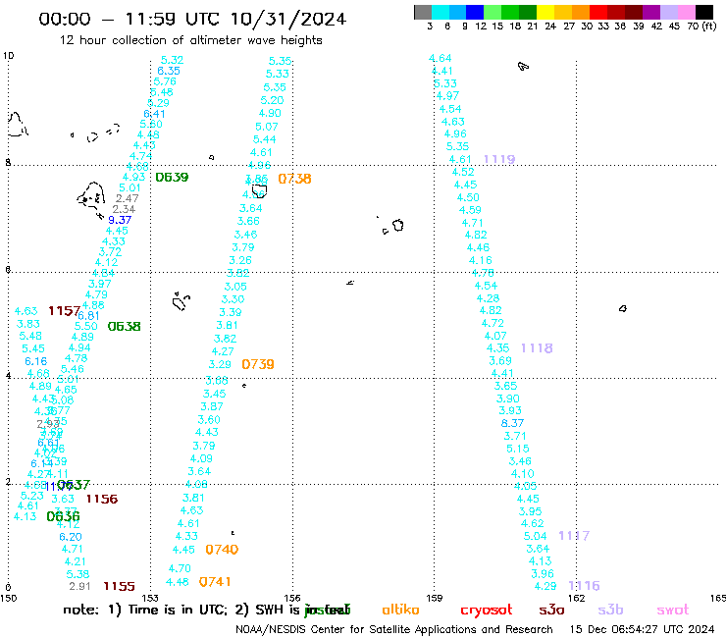Select the orange time label '0740'
Image resolution: width=726 pixels, height=638 pixels.
pyautogui.click(x=222, y=550)
